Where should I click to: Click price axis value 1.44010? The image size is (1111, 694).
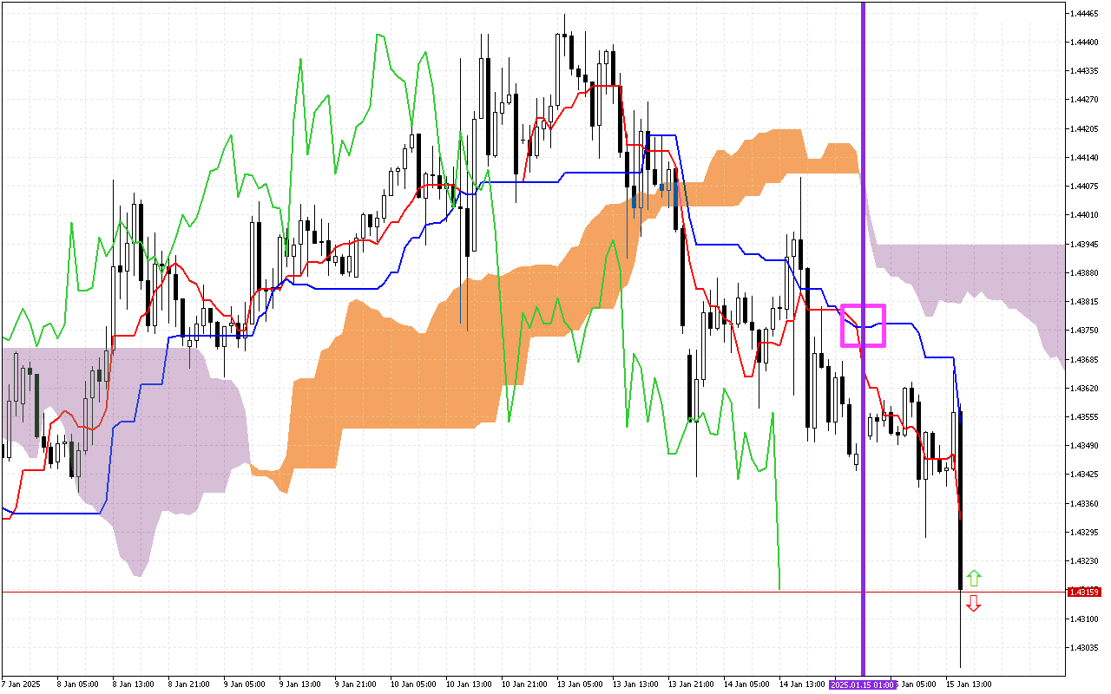coord(1083,215)
